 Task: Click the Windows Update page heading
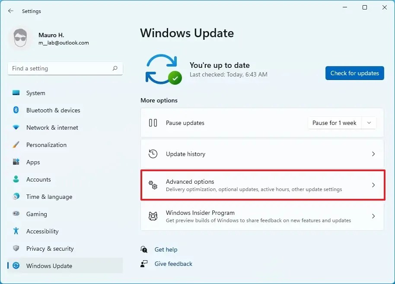[187, 33]
